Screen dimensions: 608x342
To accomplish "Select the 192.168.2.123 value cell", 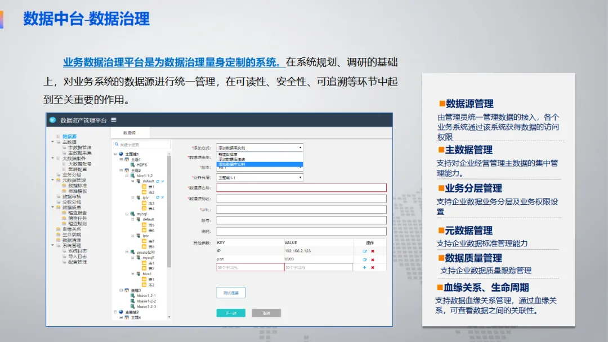I will (x=319, y=251).
